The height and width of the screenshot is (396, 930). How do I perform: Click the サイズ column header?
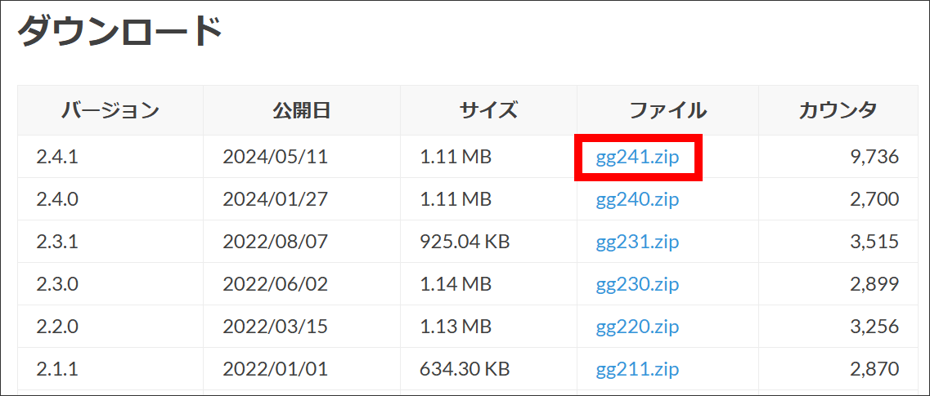(x=488, y=110)
